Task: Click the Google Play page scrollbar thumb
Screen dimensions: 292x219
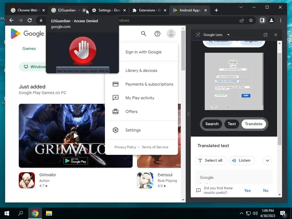Action: [x=183, y=50]
